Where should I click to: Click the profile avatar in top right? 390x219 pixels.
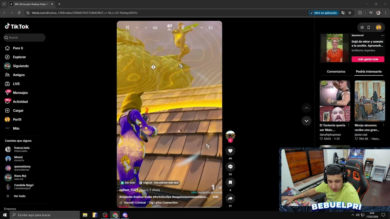pyautogui.click(x=378, y=27)
